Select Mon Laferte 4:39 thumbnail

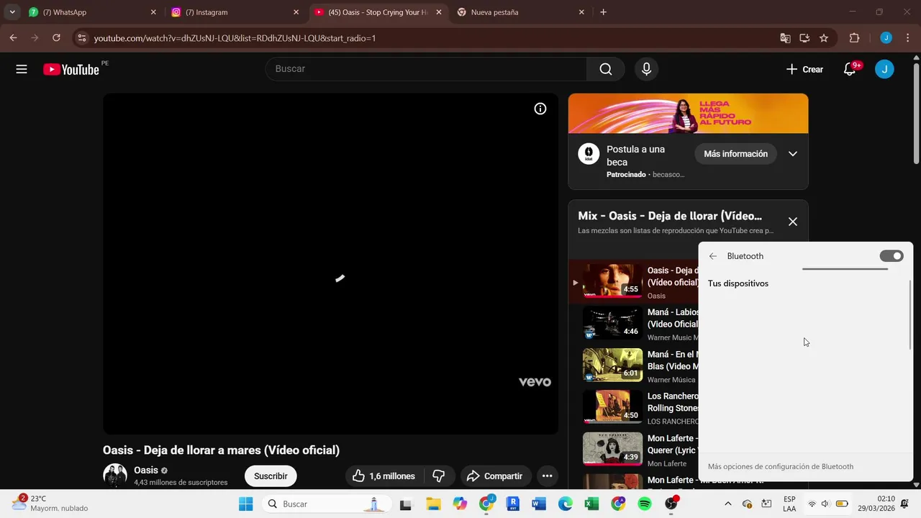(612, 449)
